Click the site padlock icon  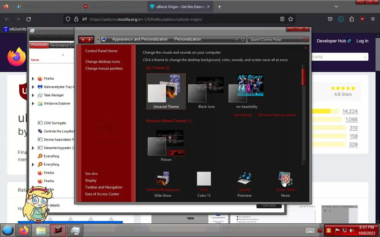coord(76,19)
